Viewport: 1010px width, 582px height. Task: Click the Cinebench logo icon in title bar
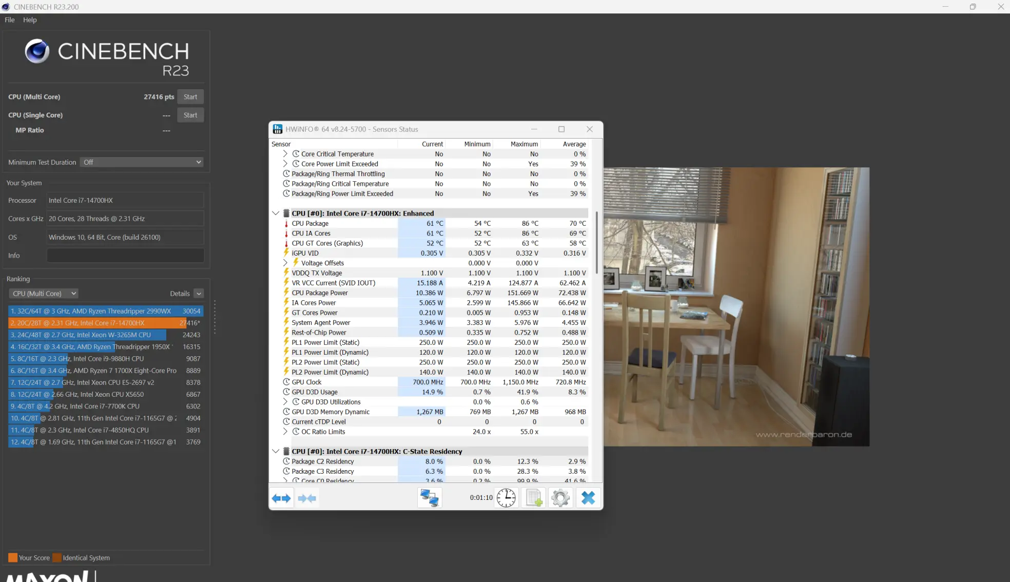coord(6,7)
